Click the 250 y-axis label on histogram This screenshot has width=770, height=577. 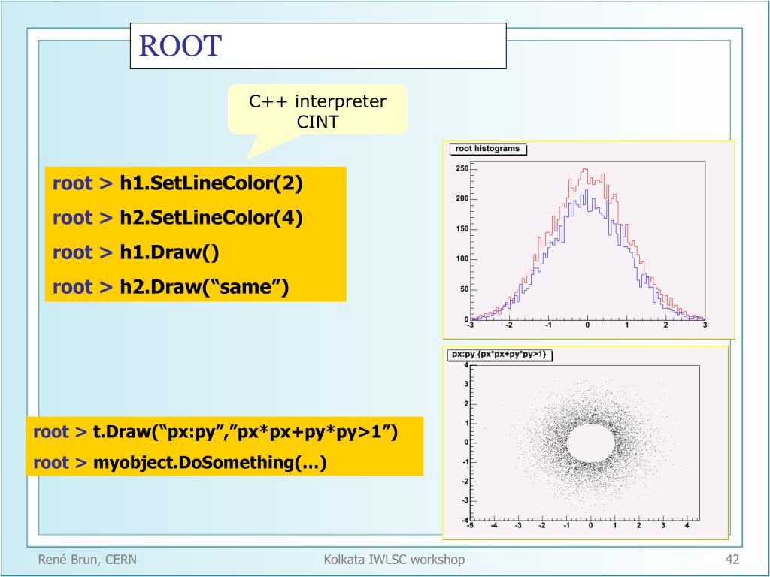462,168
